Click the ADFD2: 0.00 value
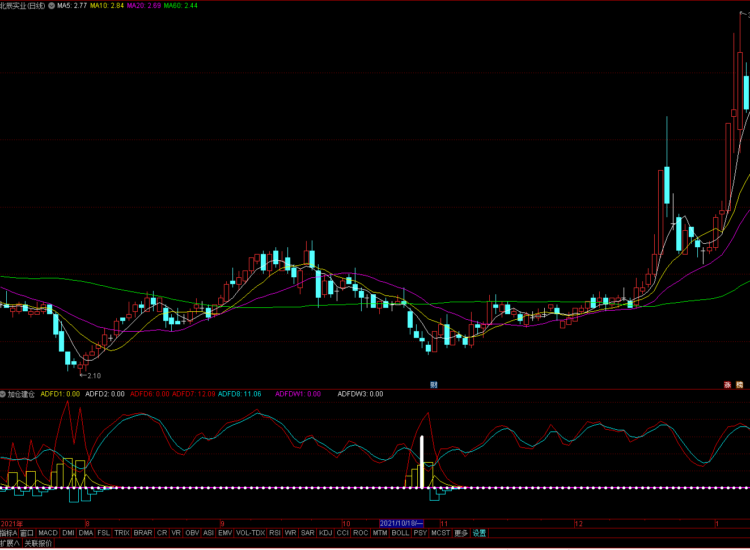 (105, 394)
